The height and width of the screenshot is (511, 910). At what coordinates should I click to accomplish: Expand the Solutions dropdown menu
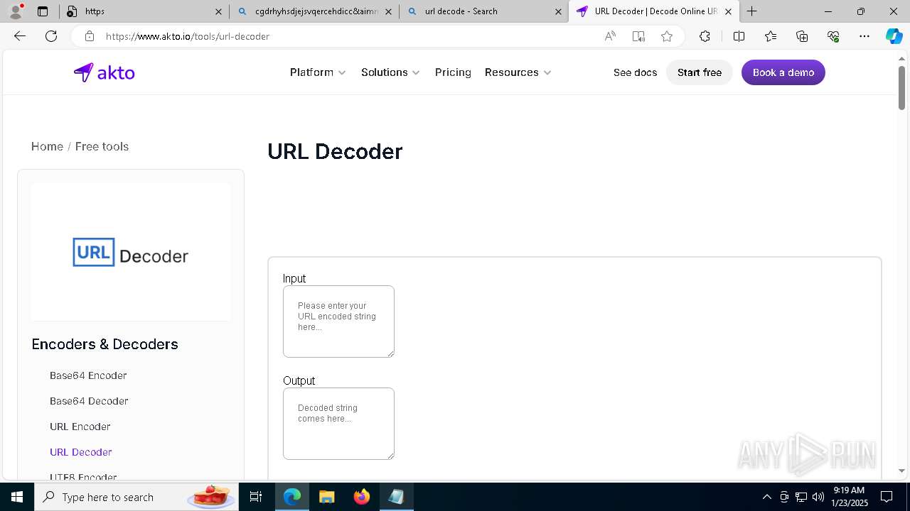(390, 72)
